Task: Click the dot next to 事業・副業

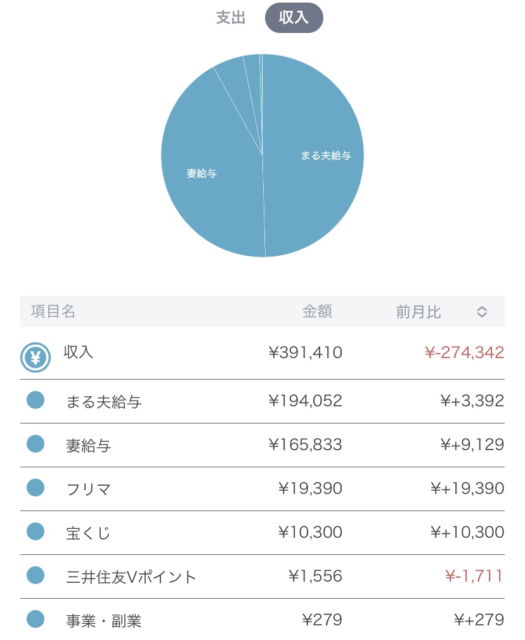Action: pyautogui.click(x=36, y=619)
